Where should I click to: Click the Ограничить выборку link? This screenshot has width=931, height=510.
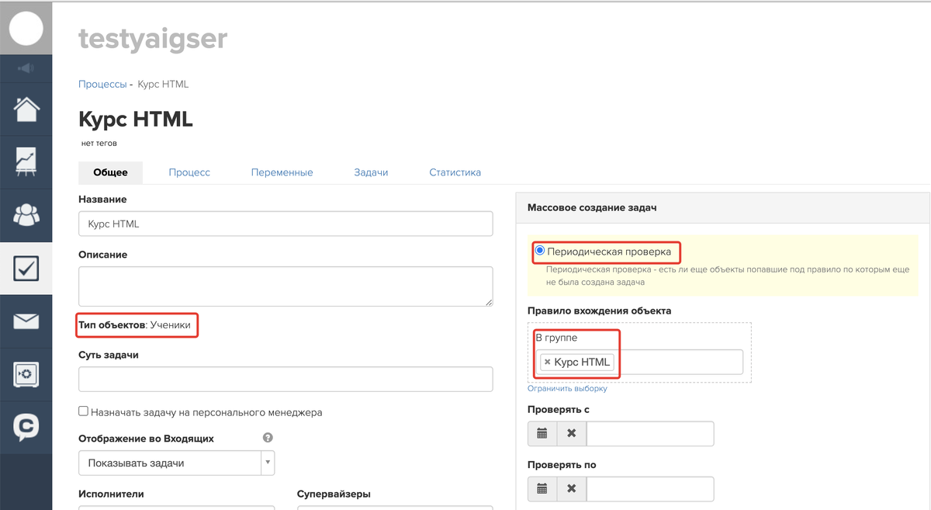(x=567, y=388)
